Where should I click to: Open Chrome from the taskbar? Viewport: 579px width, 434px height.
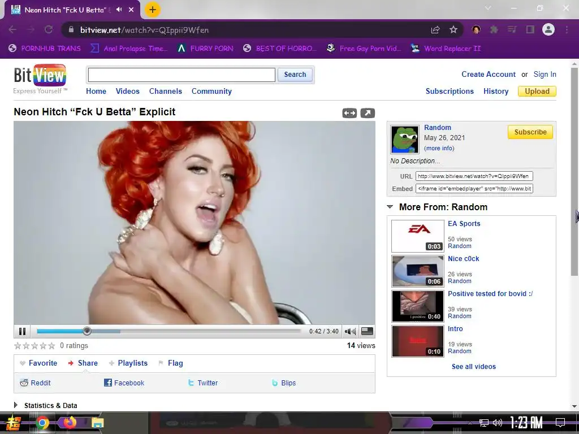tap(42, 423)
